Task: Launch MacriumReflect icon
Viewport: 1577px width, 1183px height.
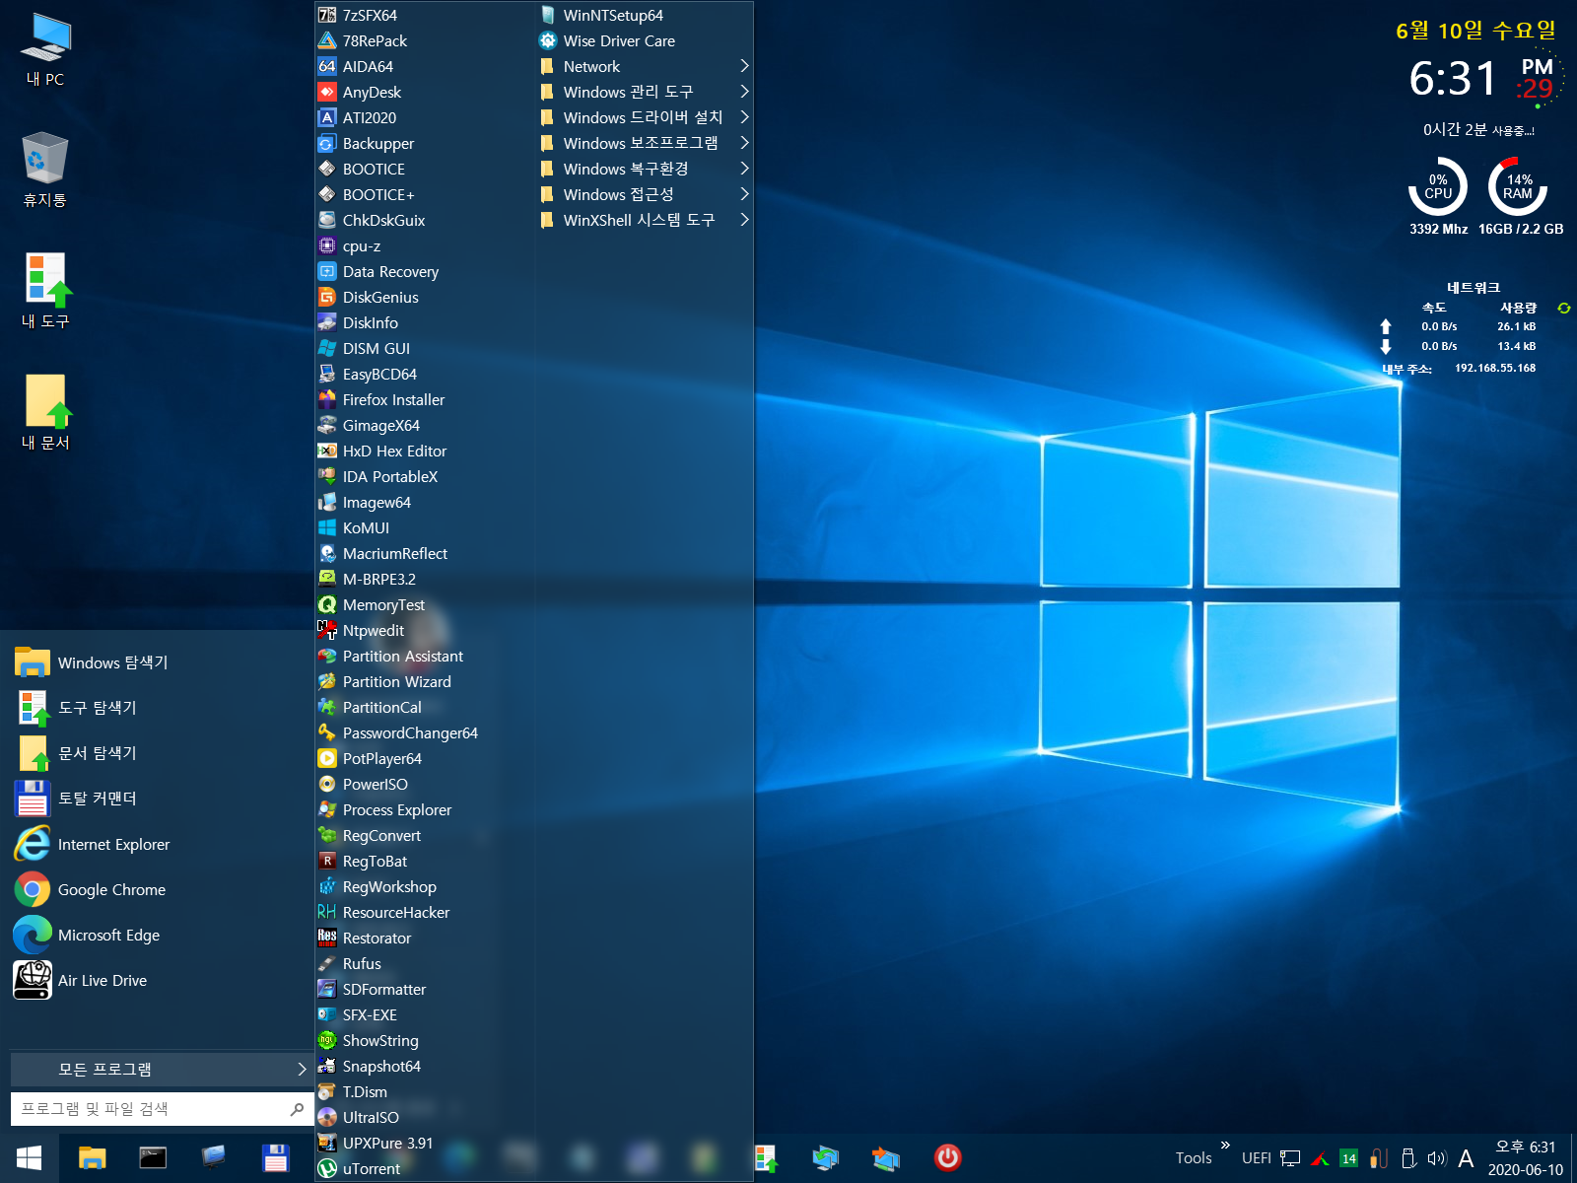Action: 327,553
